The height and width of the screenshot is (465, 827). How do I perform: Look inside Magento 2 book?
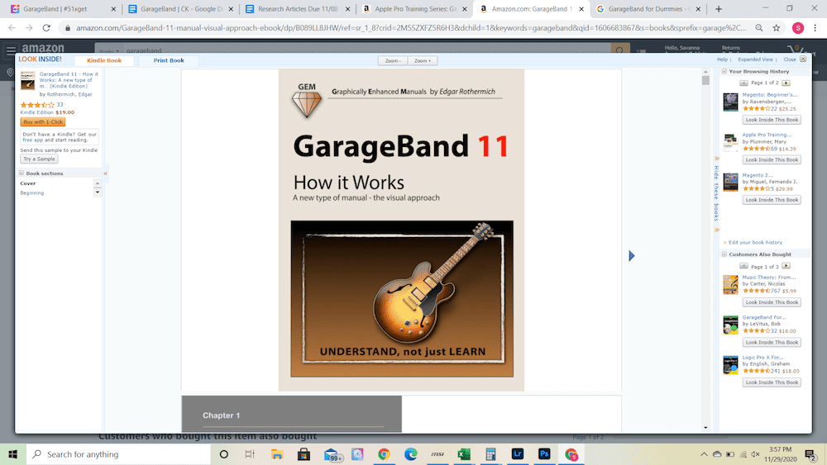[x=772, y=200]
